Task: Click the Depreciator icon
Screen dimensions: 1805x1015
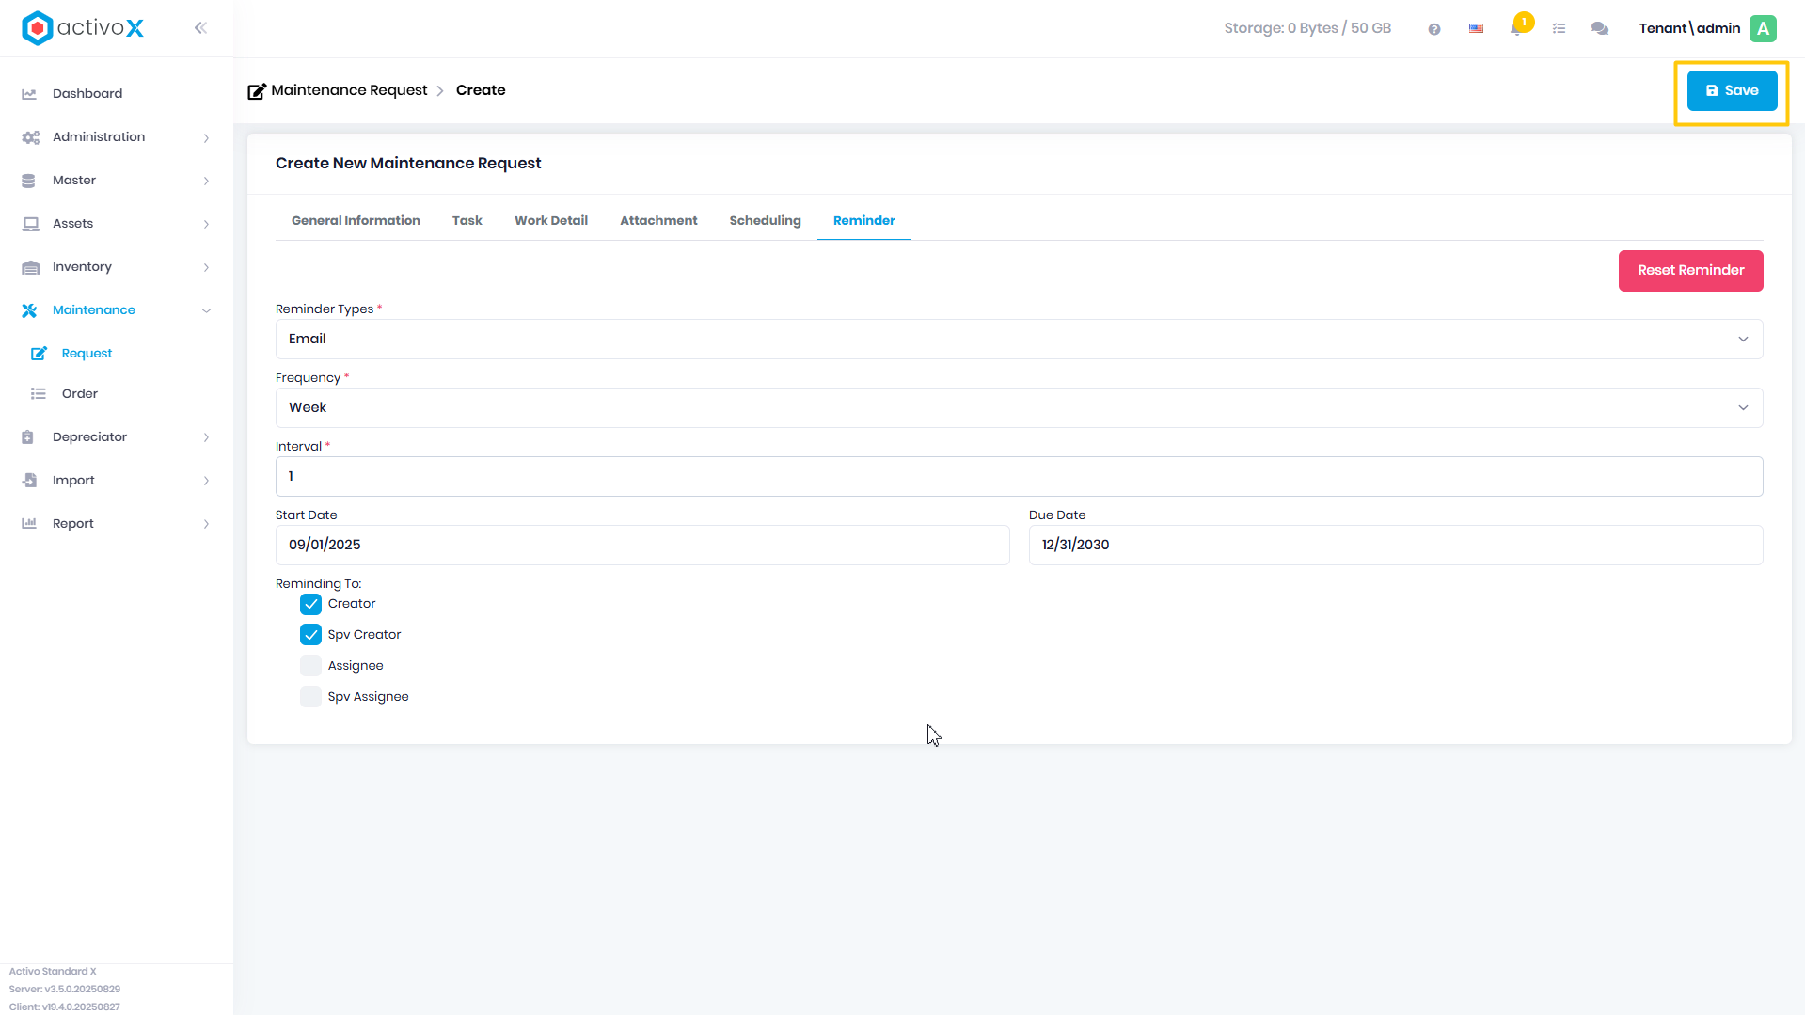Action: [28, 437]
